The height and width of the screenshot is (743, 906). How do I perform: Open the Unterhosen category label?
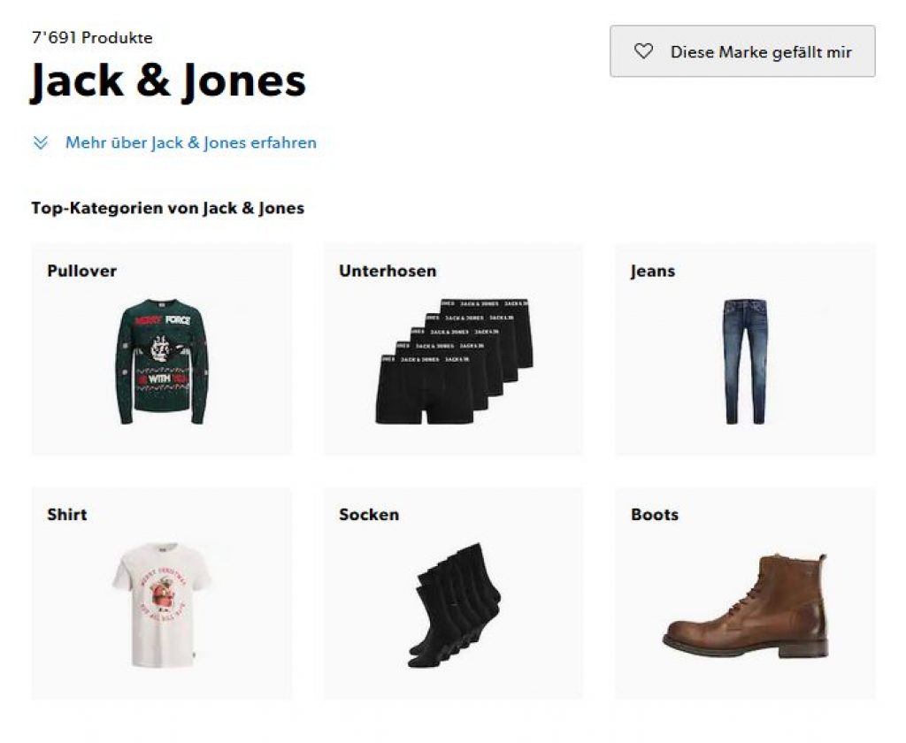[x=388, y=272]
